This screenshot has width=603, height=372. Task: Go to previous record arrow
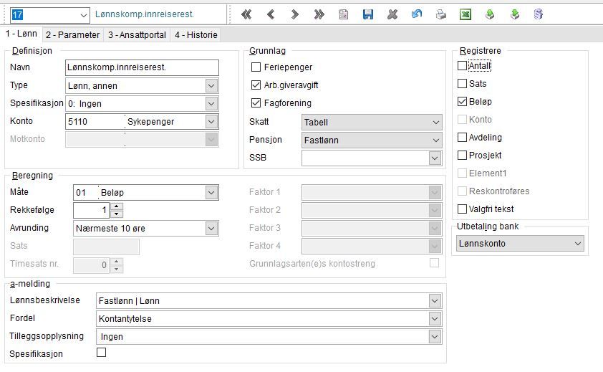(271, 14)
